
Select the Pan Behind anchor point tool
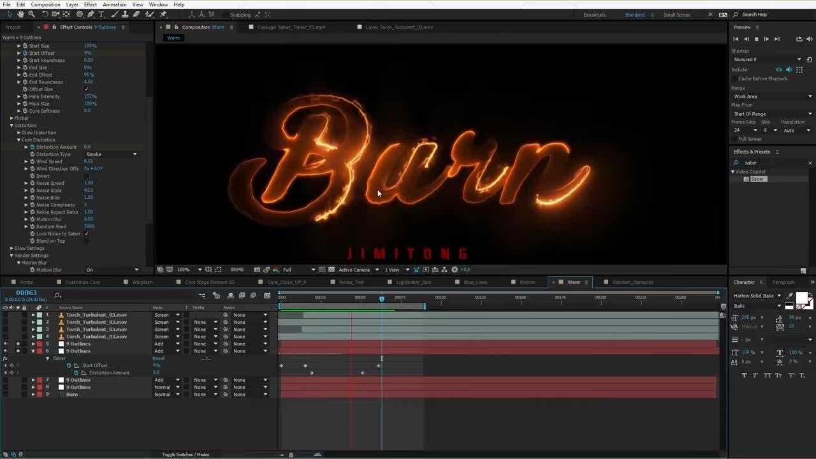[66, 14]
